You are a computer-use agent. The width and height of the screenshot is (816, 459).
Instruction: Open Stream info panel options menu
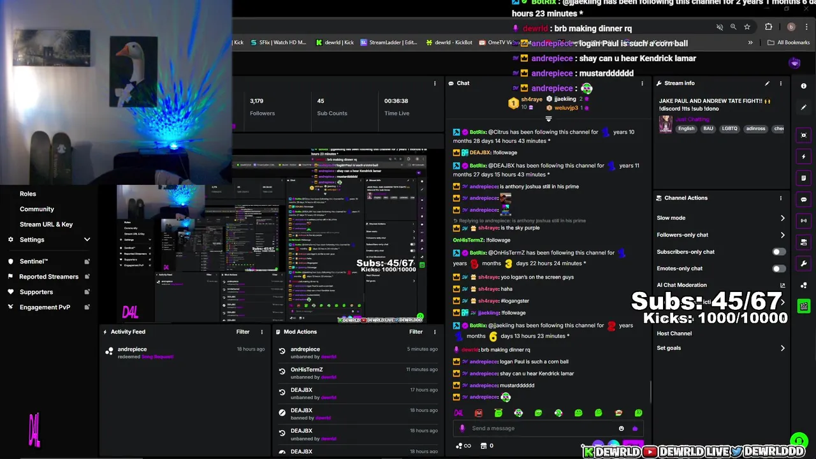[780, 83]
